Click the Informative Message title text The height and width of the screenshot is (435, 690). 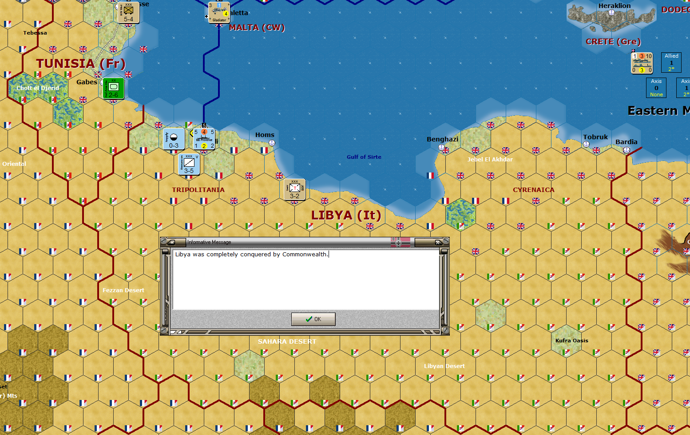pyautogui.click(x=209, y=242)
